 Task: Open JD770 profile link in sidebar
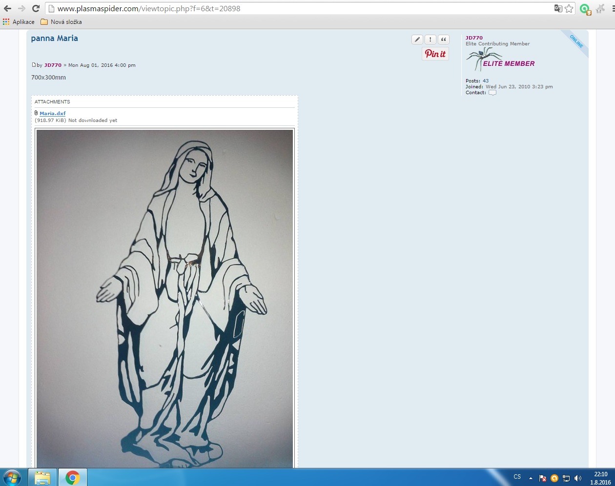[474, 38]
